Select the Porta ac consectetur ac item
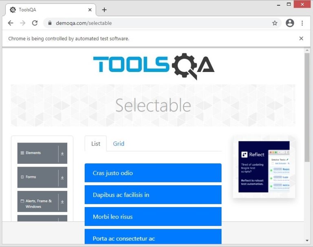 [x=153, y=236]
